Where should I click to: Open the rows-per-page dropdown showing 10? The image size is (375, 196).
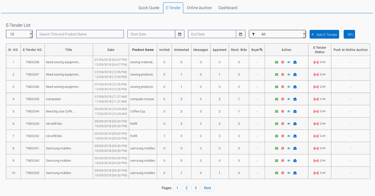click(x=19, y=34)
